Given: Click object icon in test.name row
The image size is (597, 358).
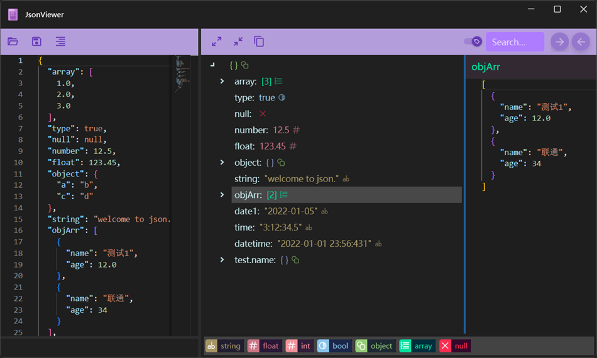Looking at the screenshot, I should pyautogui.click(x=295, y=260).
